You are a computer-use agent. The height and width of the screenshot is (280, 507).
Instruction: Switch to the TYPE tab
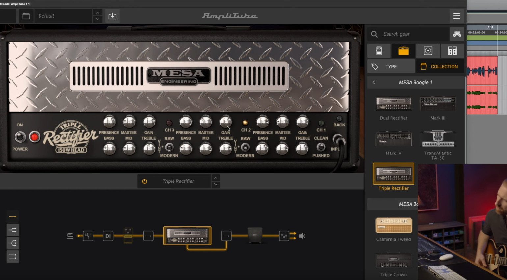pos(391,66)
